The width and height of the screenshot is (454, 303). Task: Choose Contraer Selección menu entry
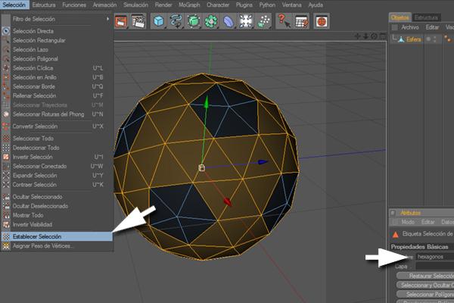[x=57, y=185]
